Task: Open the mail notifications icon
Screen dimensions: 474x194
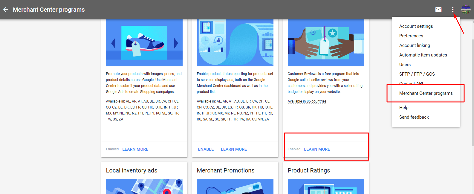Action: (438, 10)
